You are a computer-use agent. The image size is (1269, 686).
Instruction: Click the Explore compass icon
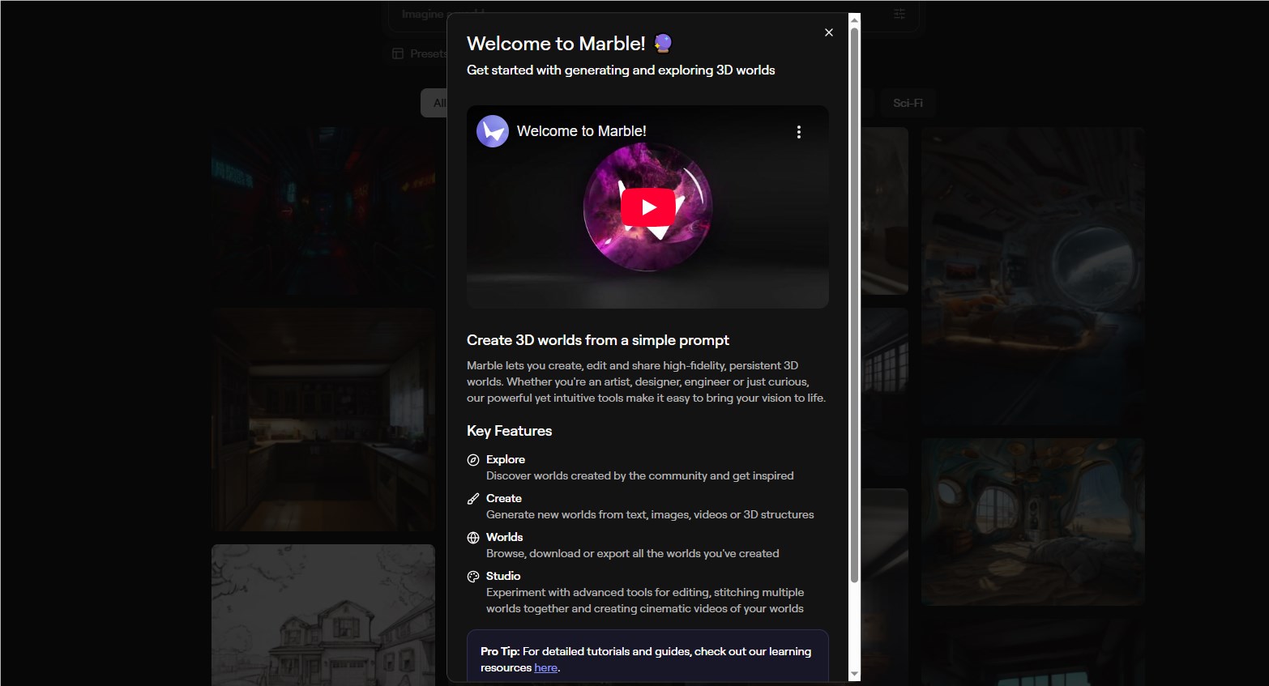click(473, 460)
